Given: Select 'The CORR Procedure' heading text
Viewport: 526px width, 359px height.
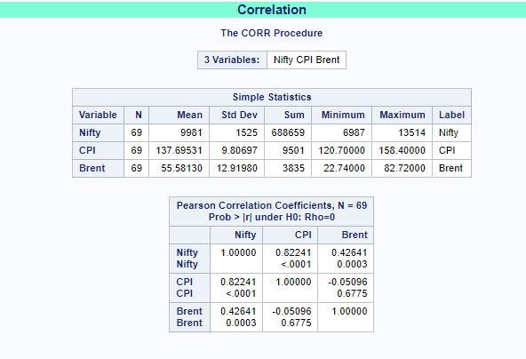Looking at the screenshot, I should tap(271, 33).
